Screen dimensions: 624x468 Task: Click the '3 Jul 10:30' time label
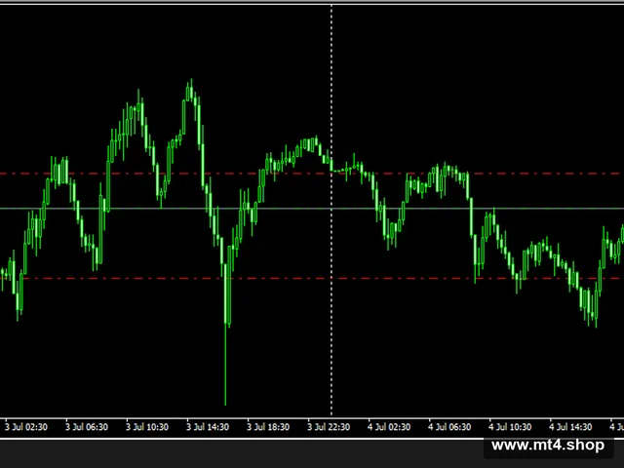point(147,427)
